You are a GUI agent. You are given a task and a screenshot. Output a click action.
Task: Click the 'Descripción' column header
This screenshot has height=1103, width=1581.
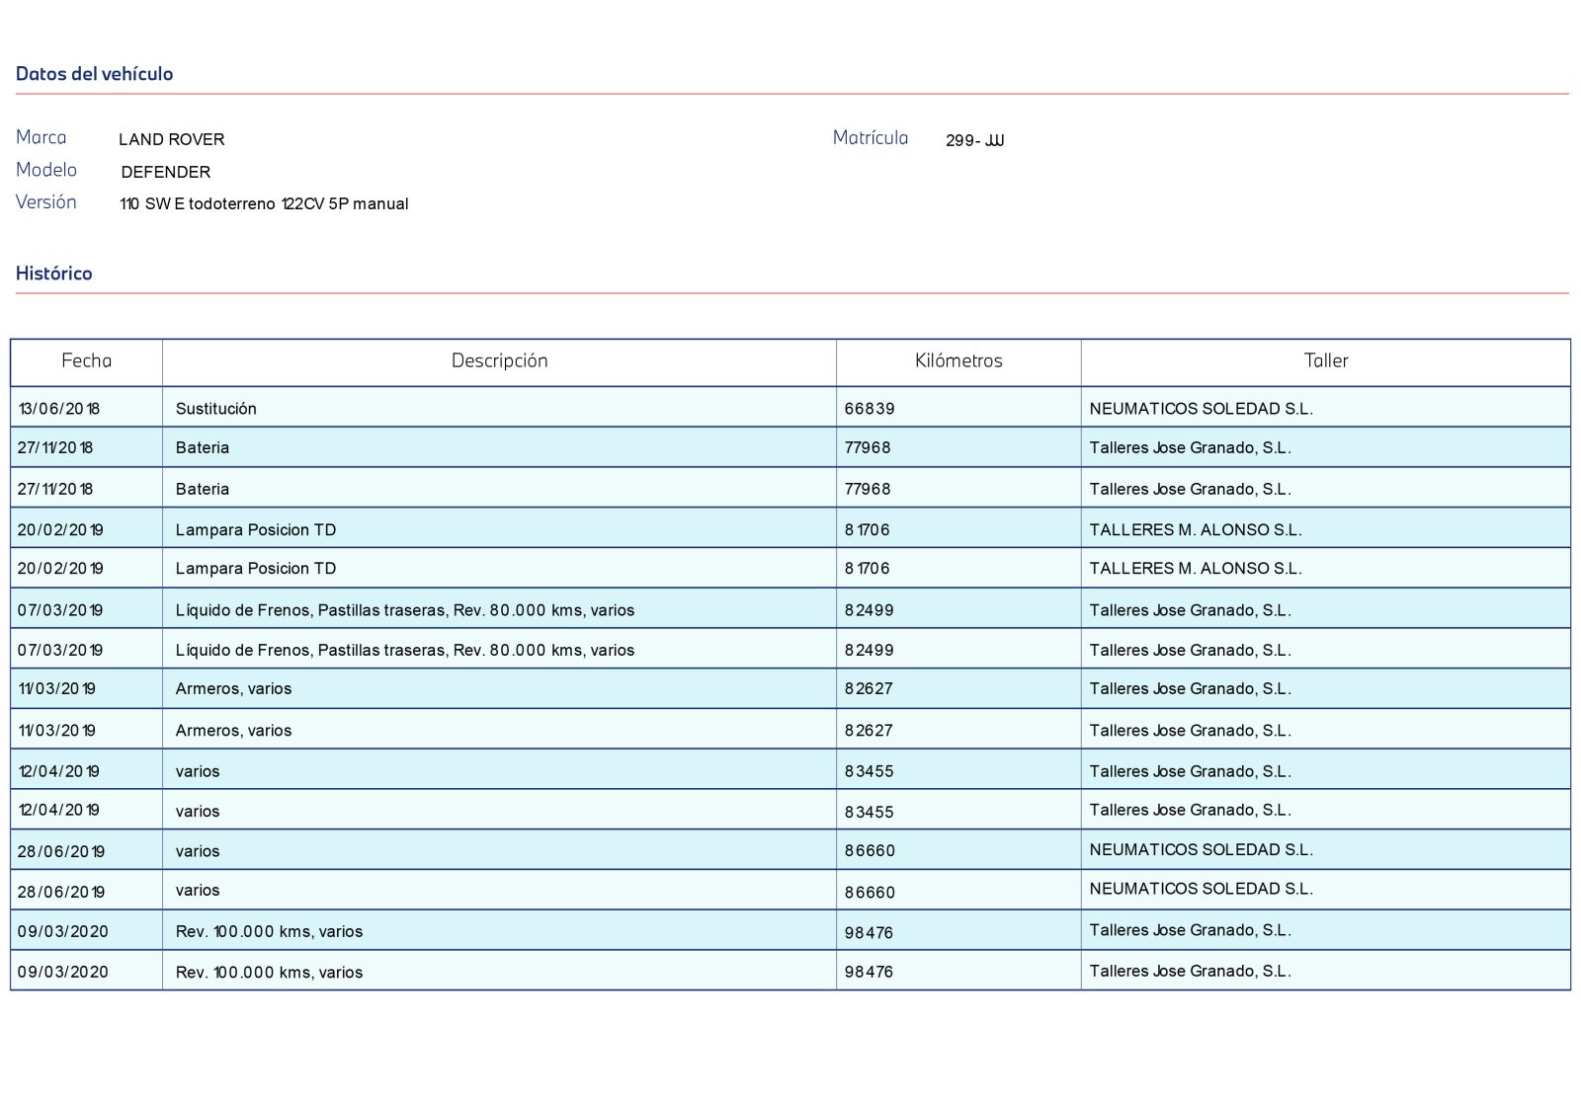pos(499,361)
